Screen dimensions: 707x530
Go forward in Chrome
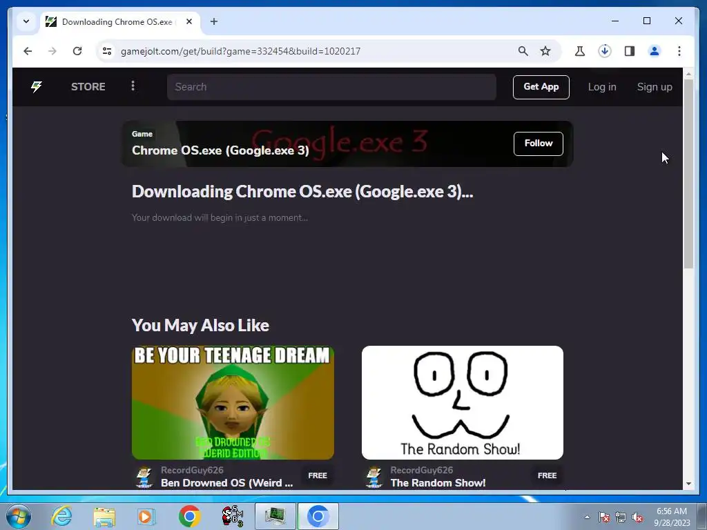tap(52, 51)
